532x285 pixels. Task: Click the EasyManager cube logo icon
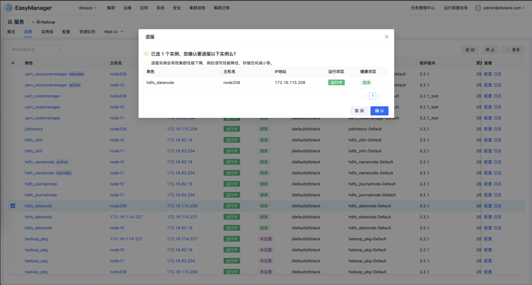[8, 8]
